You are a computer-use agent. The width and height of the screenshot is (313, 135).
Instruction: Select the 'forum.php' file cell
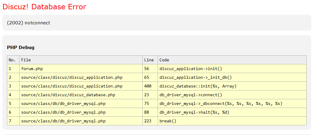pyautogui.click(x=81, y=69)
